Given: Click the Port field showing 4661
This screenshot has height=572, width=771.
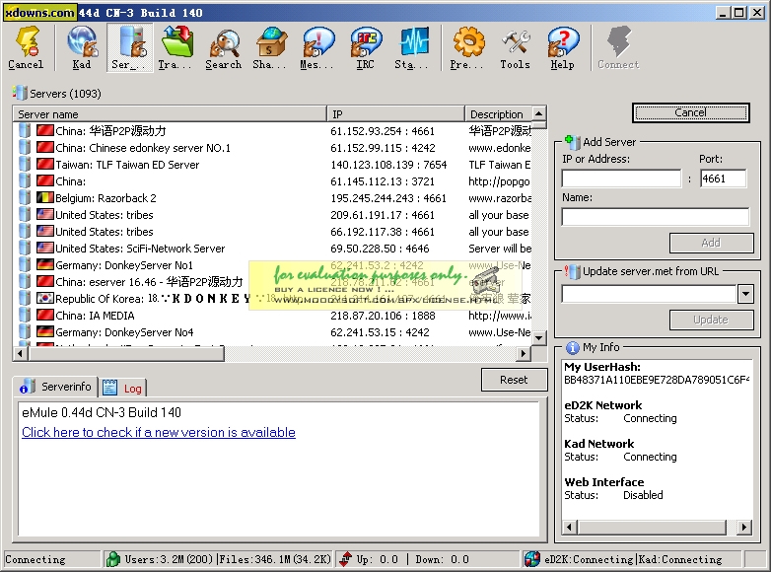Looking at the screenshot, I should [x=723, y=179].
